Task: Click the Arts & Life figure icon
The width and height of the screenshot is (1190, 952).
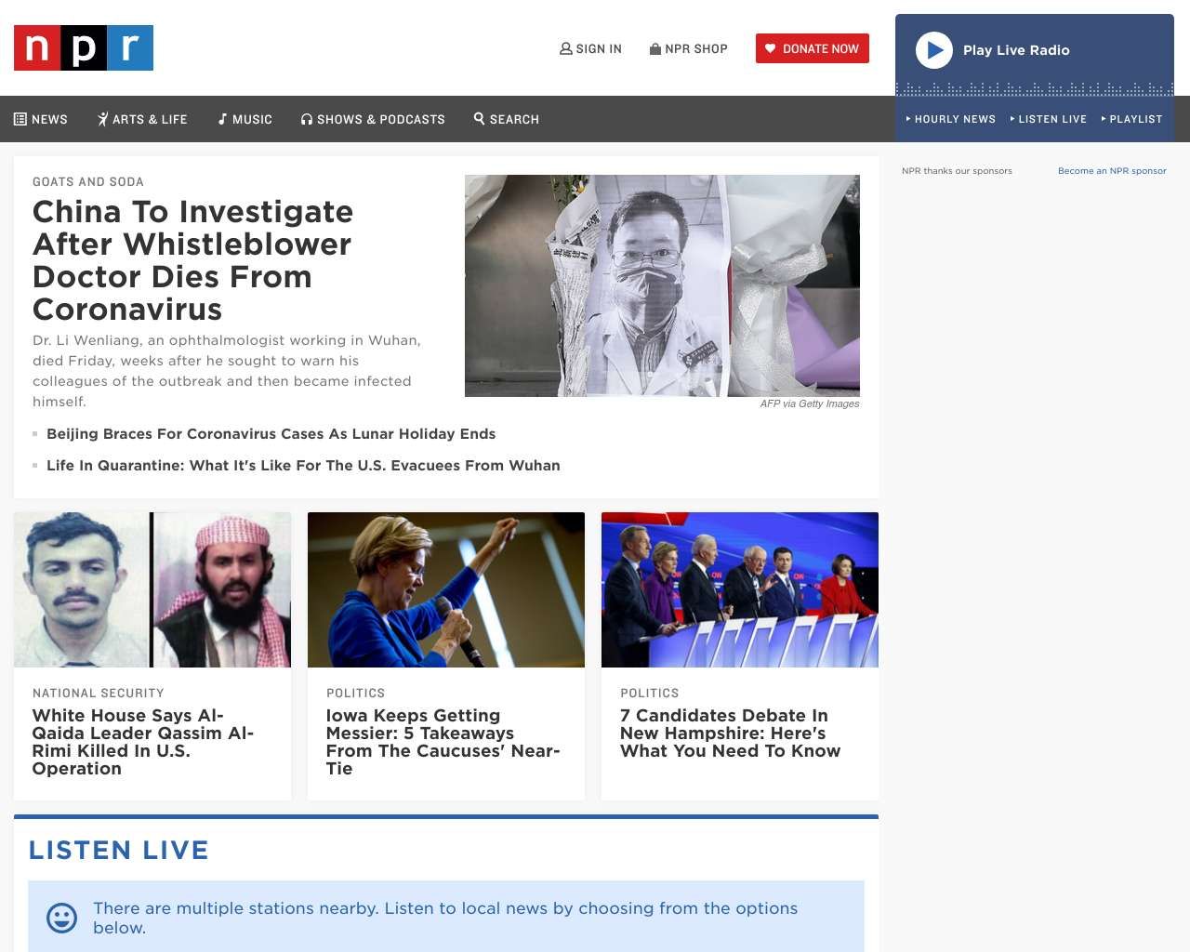Action: 103,119
